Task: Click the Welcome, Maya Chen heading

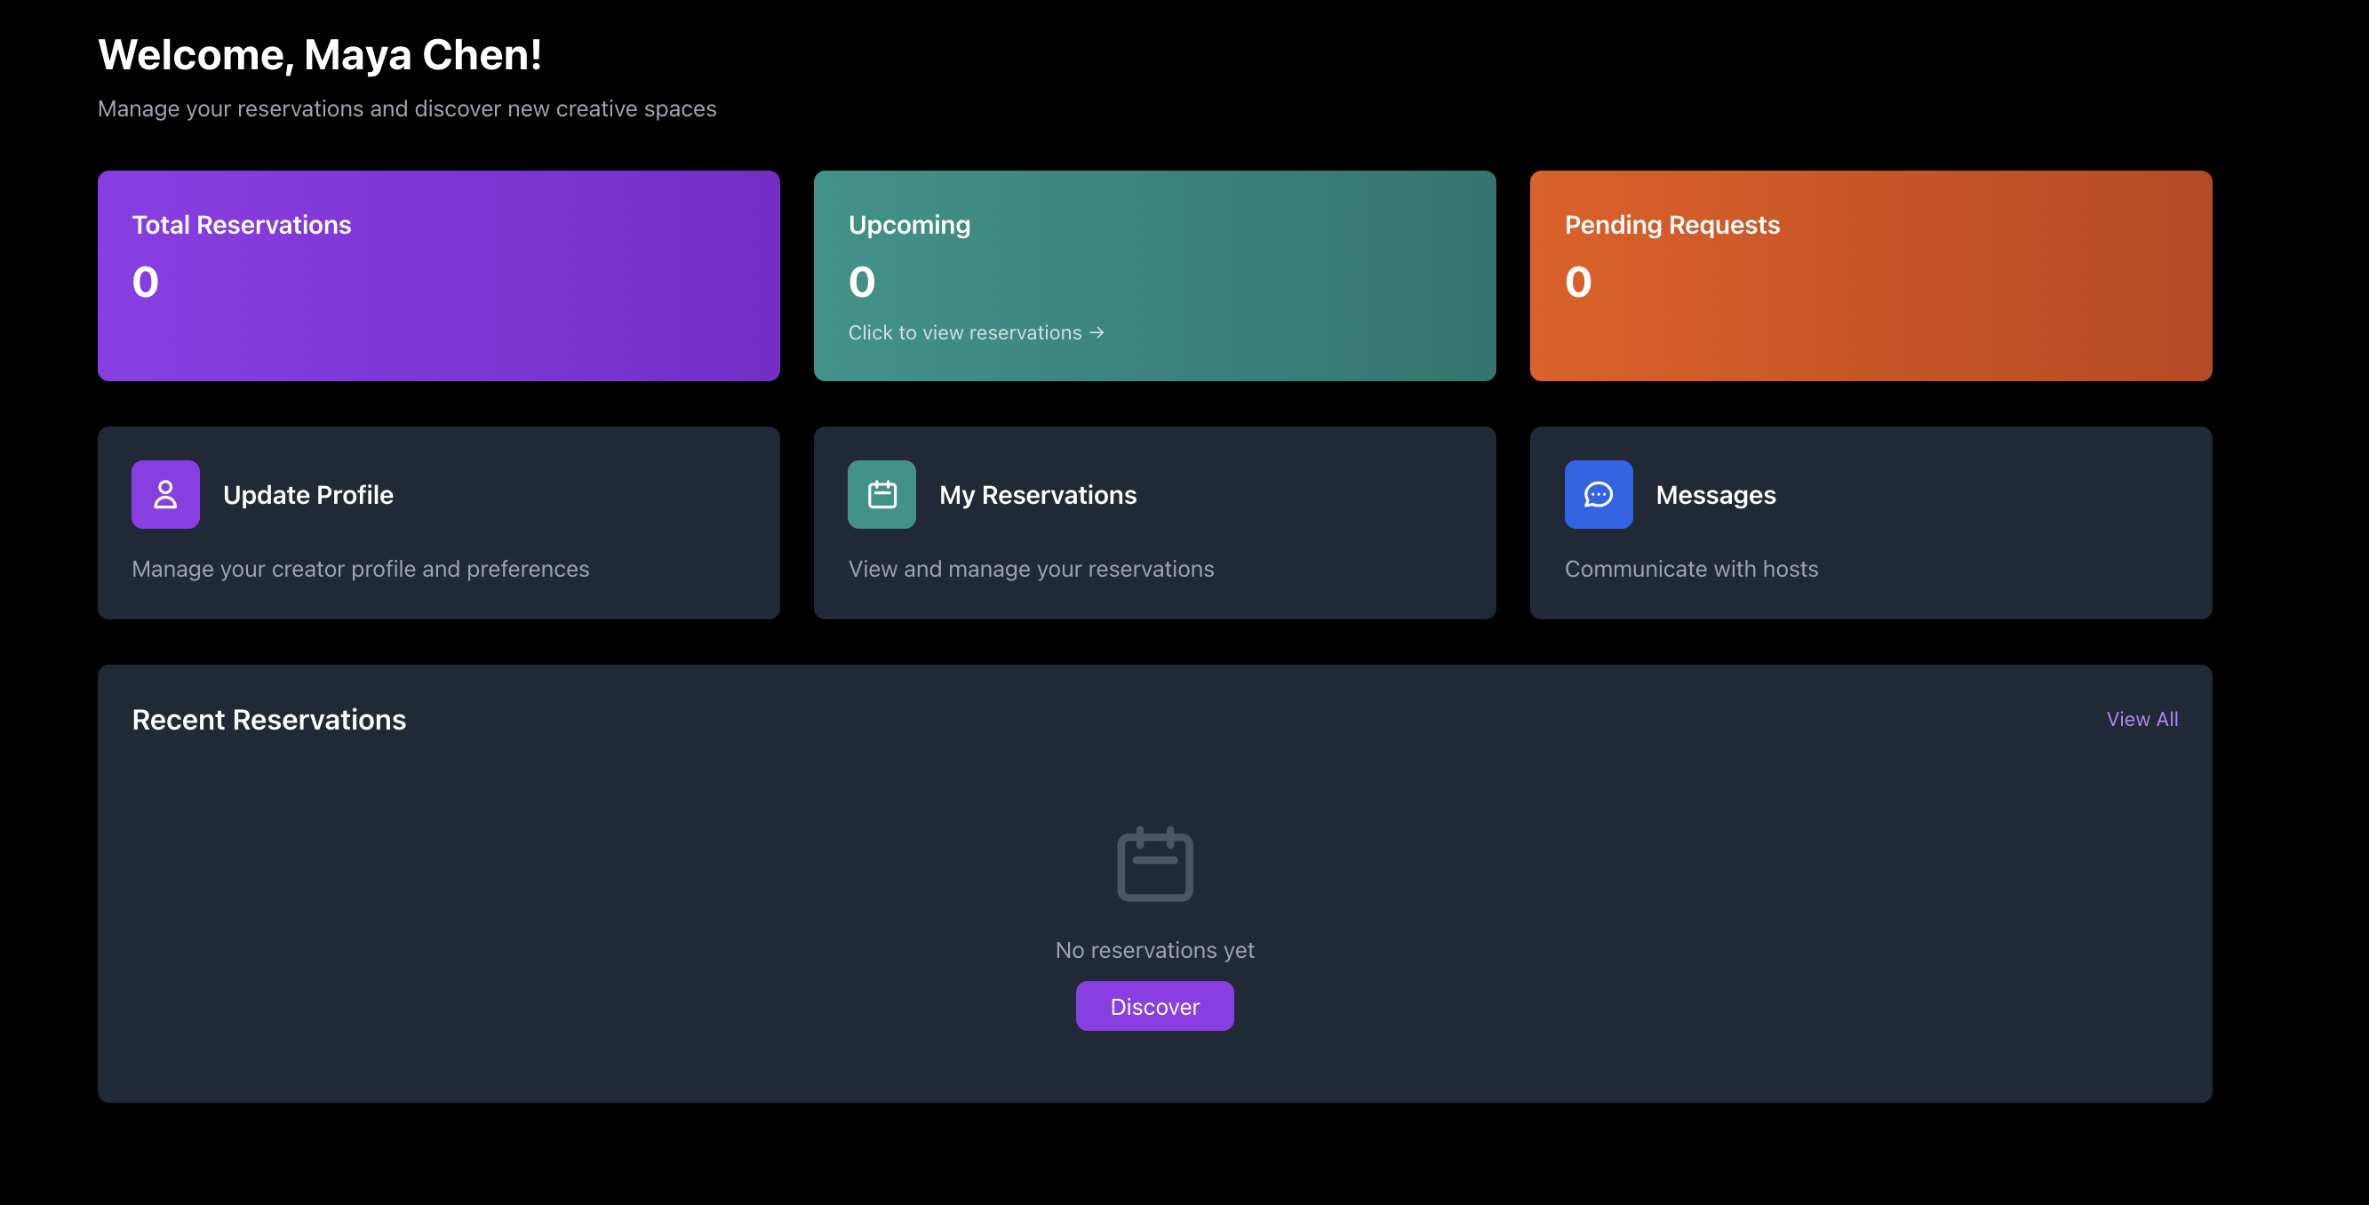Action: (x=320, y=54)
